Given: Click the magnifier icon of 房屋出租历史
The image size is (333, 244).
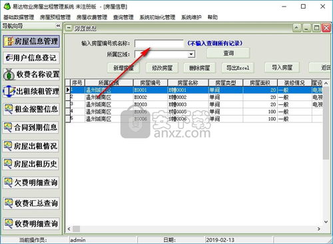Looking at the screenshot, I should 8,164.
